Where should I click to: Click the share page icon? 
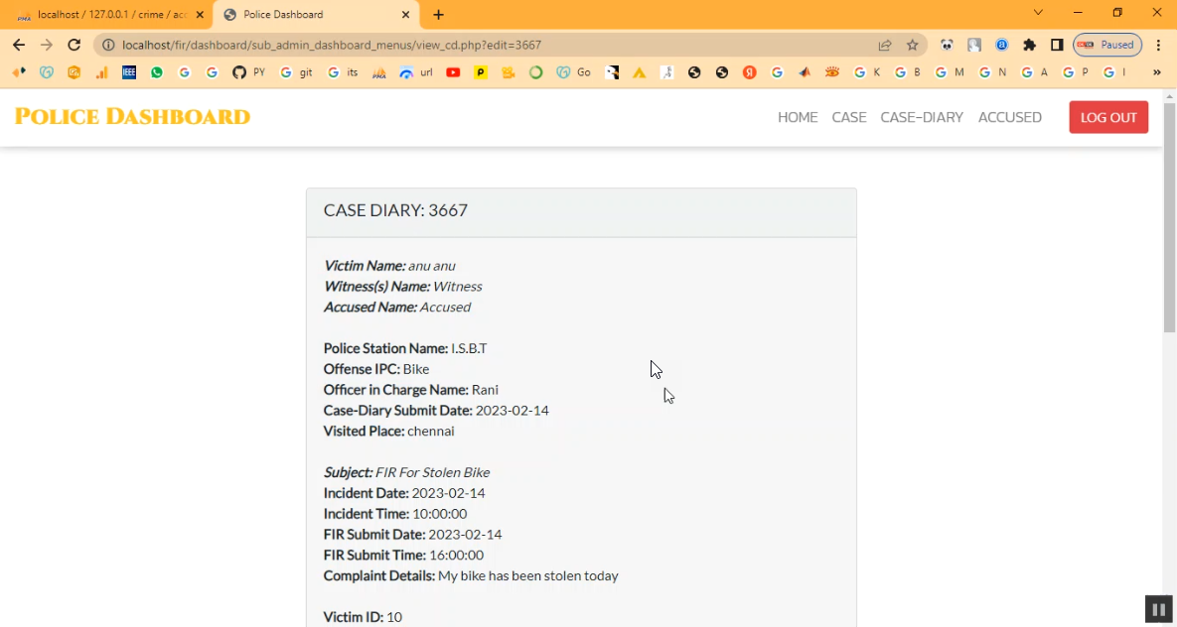pyautogui.click(x=884, y=45)
